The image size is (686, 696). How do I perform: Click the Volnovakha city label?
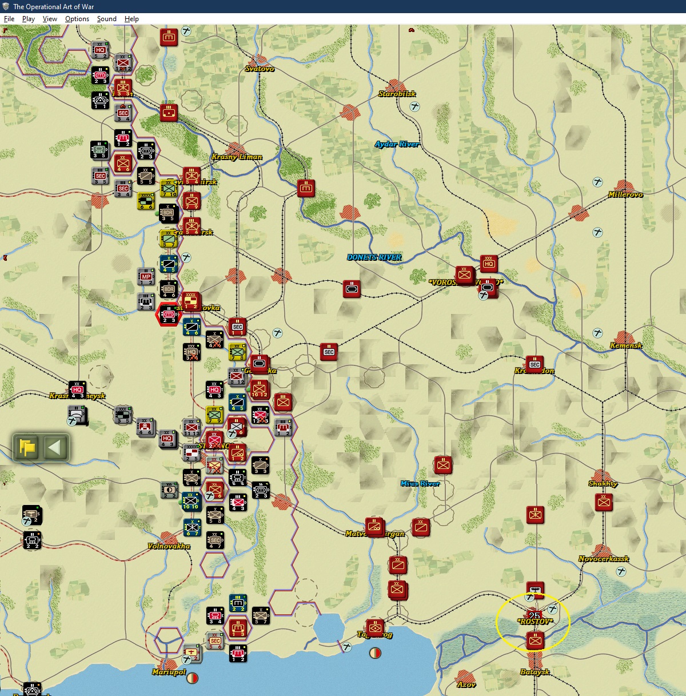(169, 546)
